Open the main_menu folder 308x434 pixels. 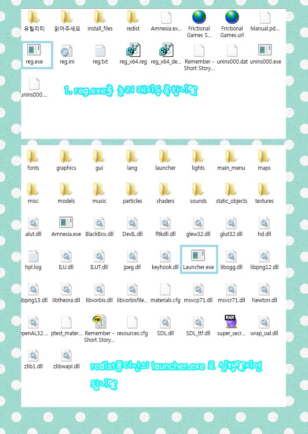tap(231, 157)
